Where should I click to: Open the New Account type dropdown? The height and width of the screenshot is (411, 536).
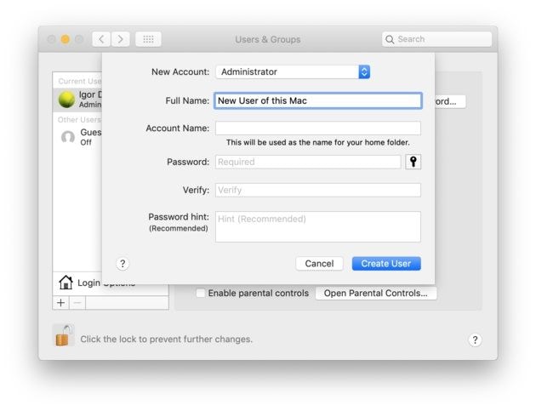click(293, 71)
